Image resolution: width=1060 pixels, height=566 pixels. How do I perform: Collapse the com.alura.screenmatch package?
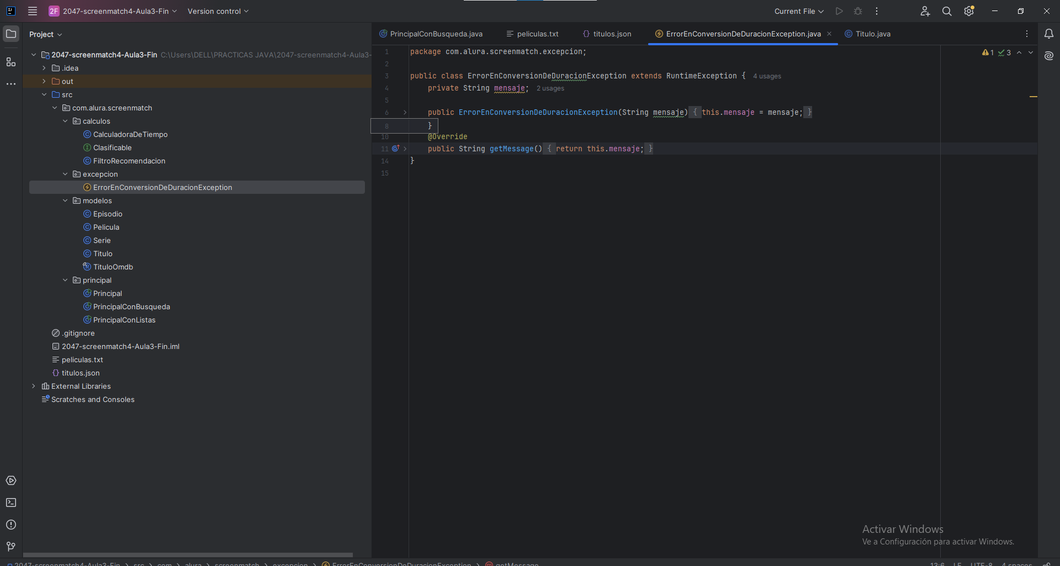pyautogui.click(x=55, y=108)
